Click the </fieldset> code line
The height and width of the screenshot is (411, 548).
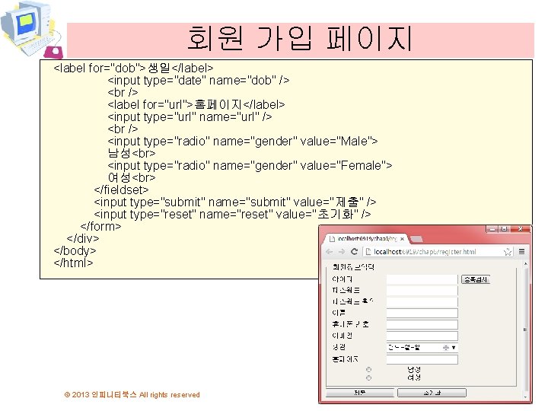tap(121, 190)
